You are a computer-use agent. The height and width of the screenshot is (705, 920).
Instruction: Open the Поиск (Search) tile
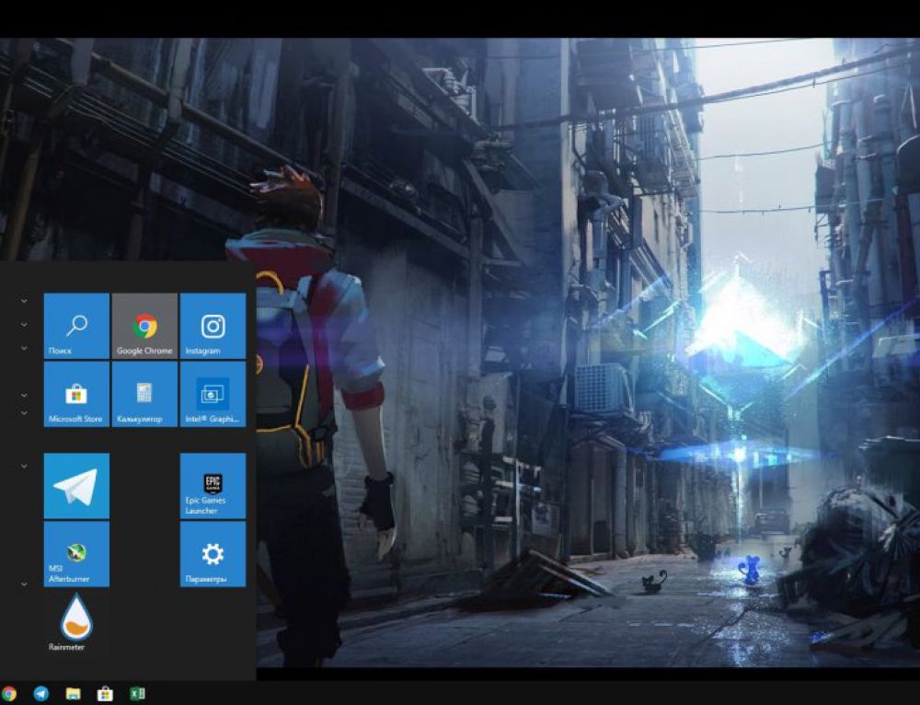[75, 326]
